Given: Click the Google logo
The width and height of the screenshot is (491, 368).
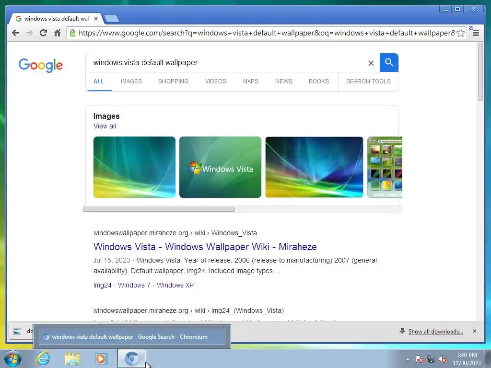Looking at the screenshot, I should [40, 65].
